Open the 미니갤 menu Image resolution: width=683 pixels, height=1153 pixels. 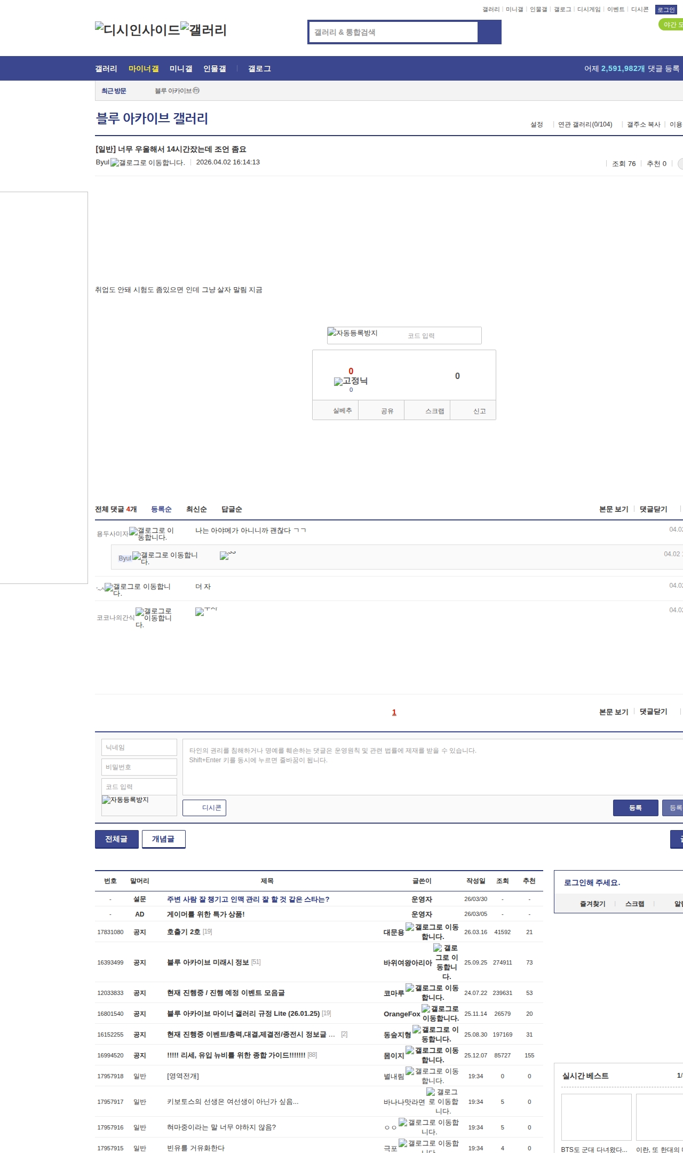(x=181, y=68)
